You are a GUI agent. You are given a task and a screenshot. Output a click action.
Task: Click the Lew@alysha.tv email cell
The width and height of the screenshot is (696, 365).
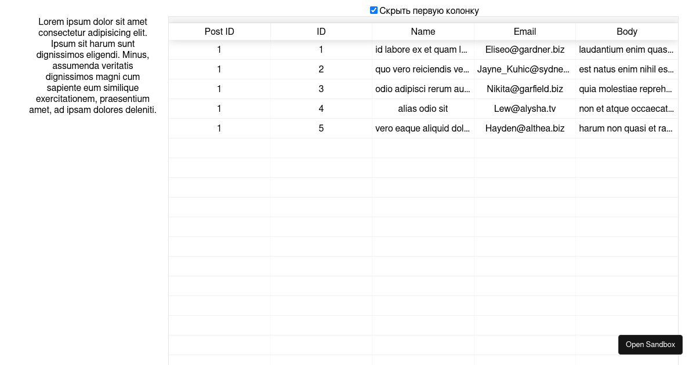click(525, 108)
